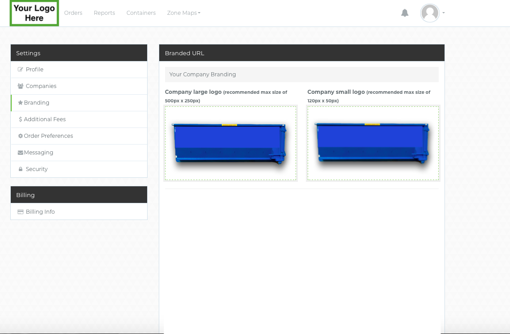Click the Companies group icon
Viewport: 510px width, 334px height.
tap(21, 86)
